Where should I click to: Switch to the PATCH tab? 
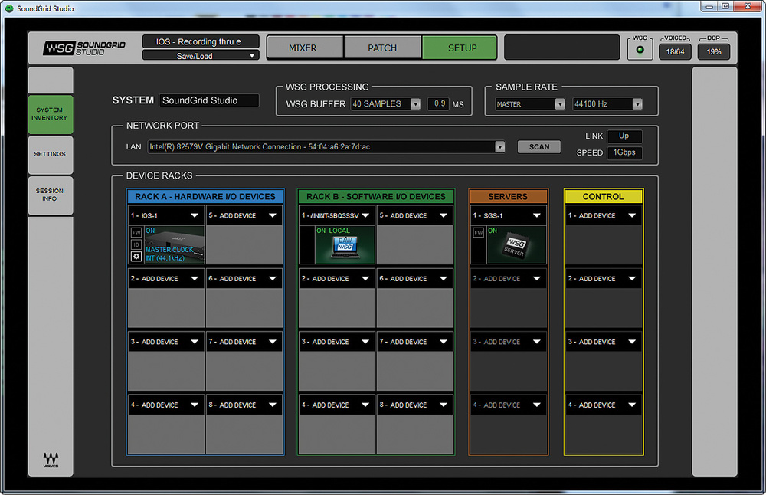pyautogui.click(x=382, y=48)
